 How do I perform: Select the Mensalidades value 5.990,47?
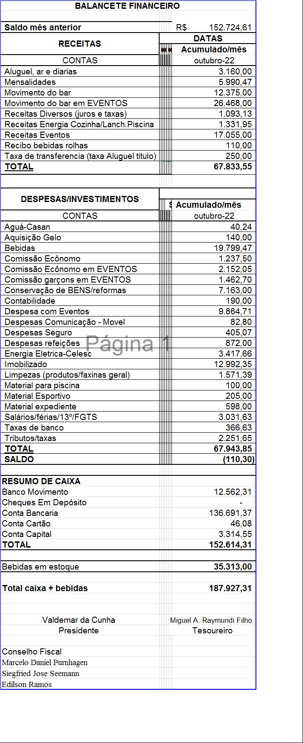(235, 82)
